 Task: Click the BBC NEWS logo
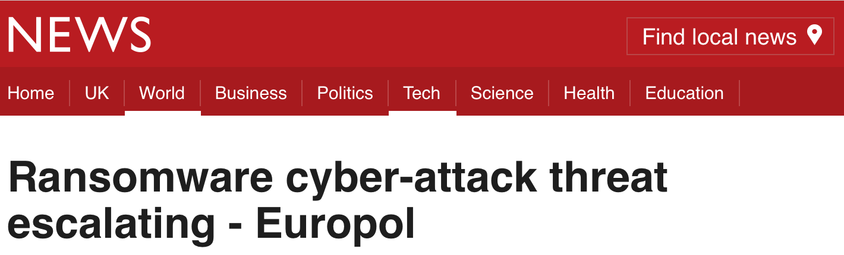[79, 34]
